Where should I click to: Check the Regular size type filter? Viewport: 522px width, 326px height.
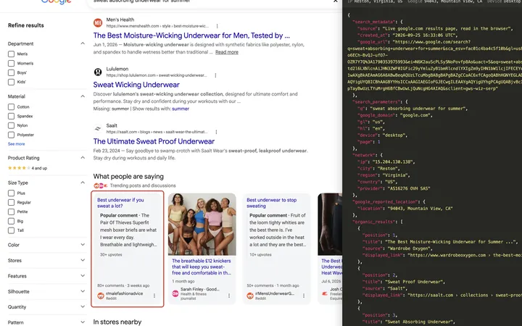(x=11, y=202)
